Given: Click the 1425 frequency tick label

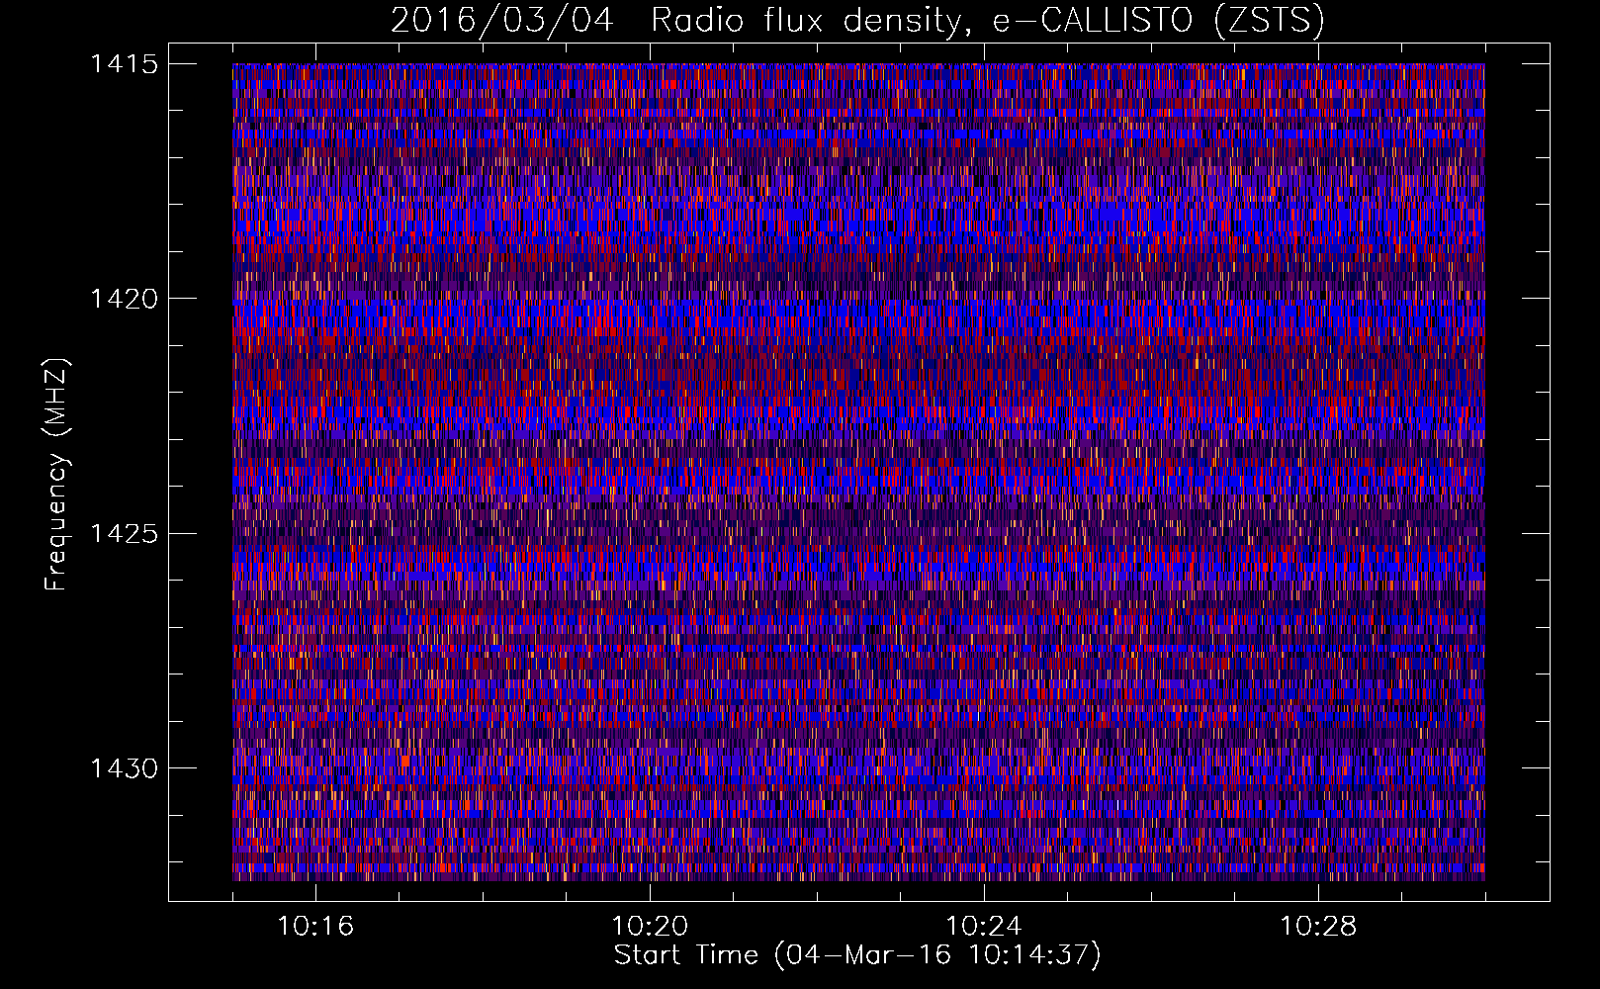Looking at the screenshot, I should (x=124, y=534).
